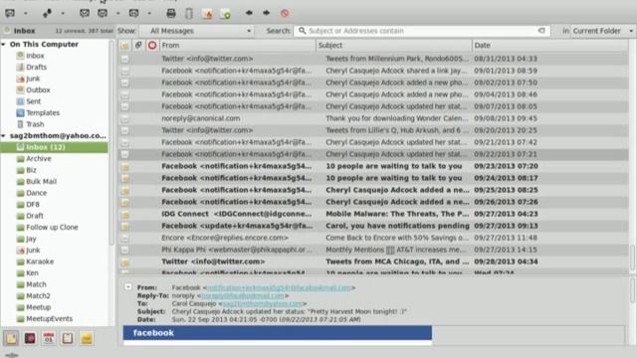Open the MeetupEvents folder

[x=49, y=319]
